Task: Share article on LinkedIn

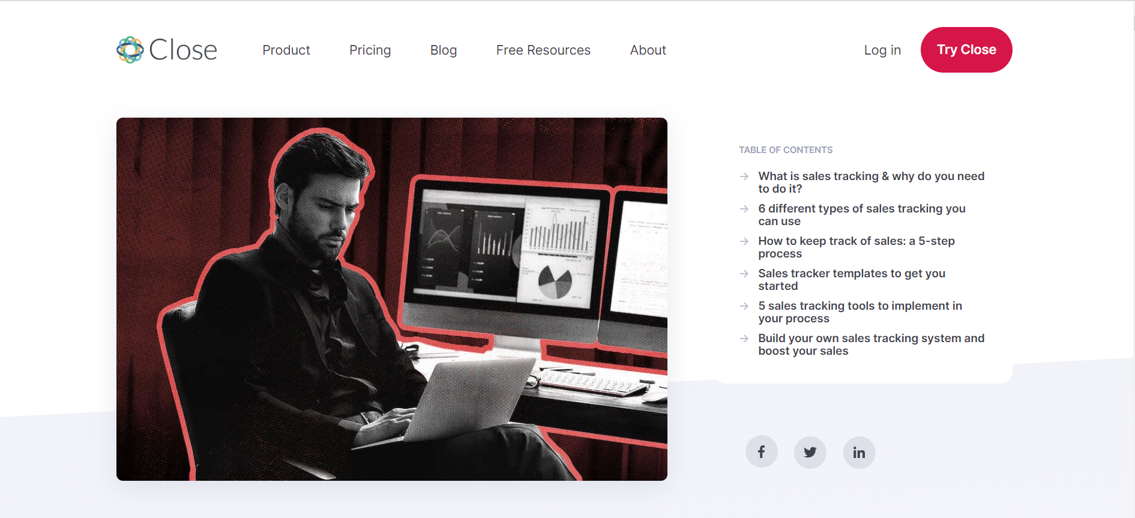Action: point(859,452)
